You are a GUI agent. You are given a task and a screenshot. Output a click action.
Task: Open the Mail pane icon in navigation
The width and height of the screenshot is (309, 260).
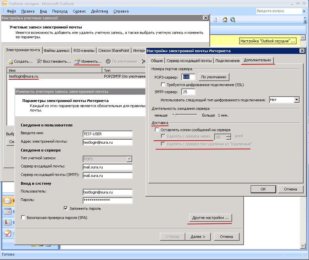pos(7,200)
